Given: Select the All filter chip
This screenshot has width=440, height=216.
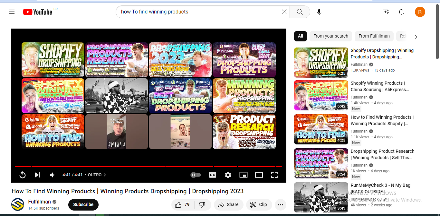Looking at the screenshot, I should [301, 36].
